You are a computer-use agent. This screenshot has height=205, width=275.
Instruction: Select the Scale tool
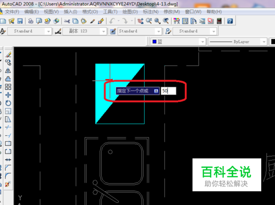pyautogui.click(x=8, y=111)
